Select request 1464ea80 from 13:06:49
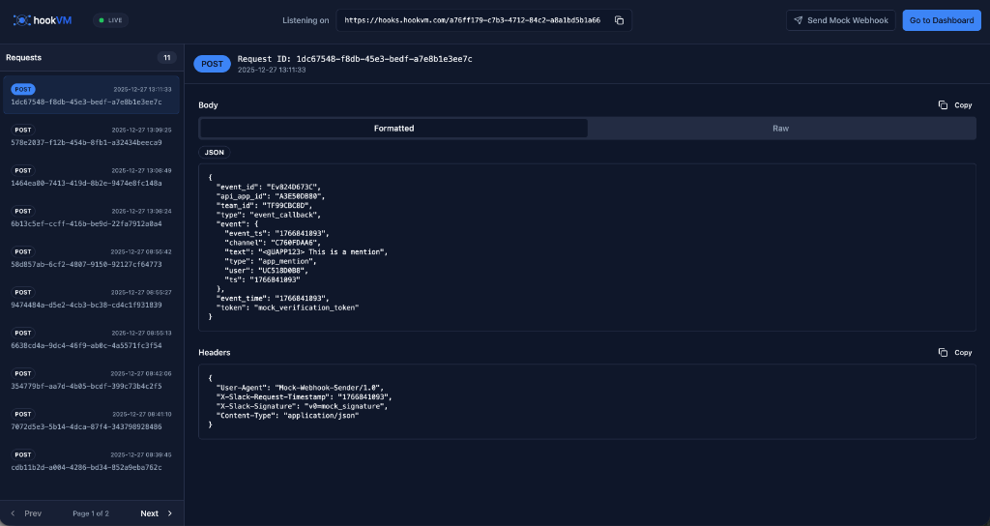This screenshot has height=526, width=990. (x=91, y=176)
